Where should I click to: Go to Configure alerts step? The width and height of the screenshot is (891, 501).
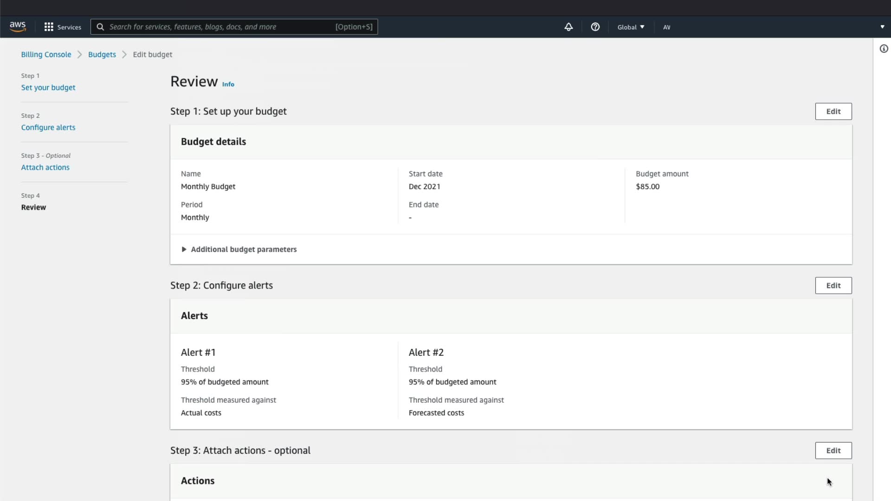[x=48, y=128]
